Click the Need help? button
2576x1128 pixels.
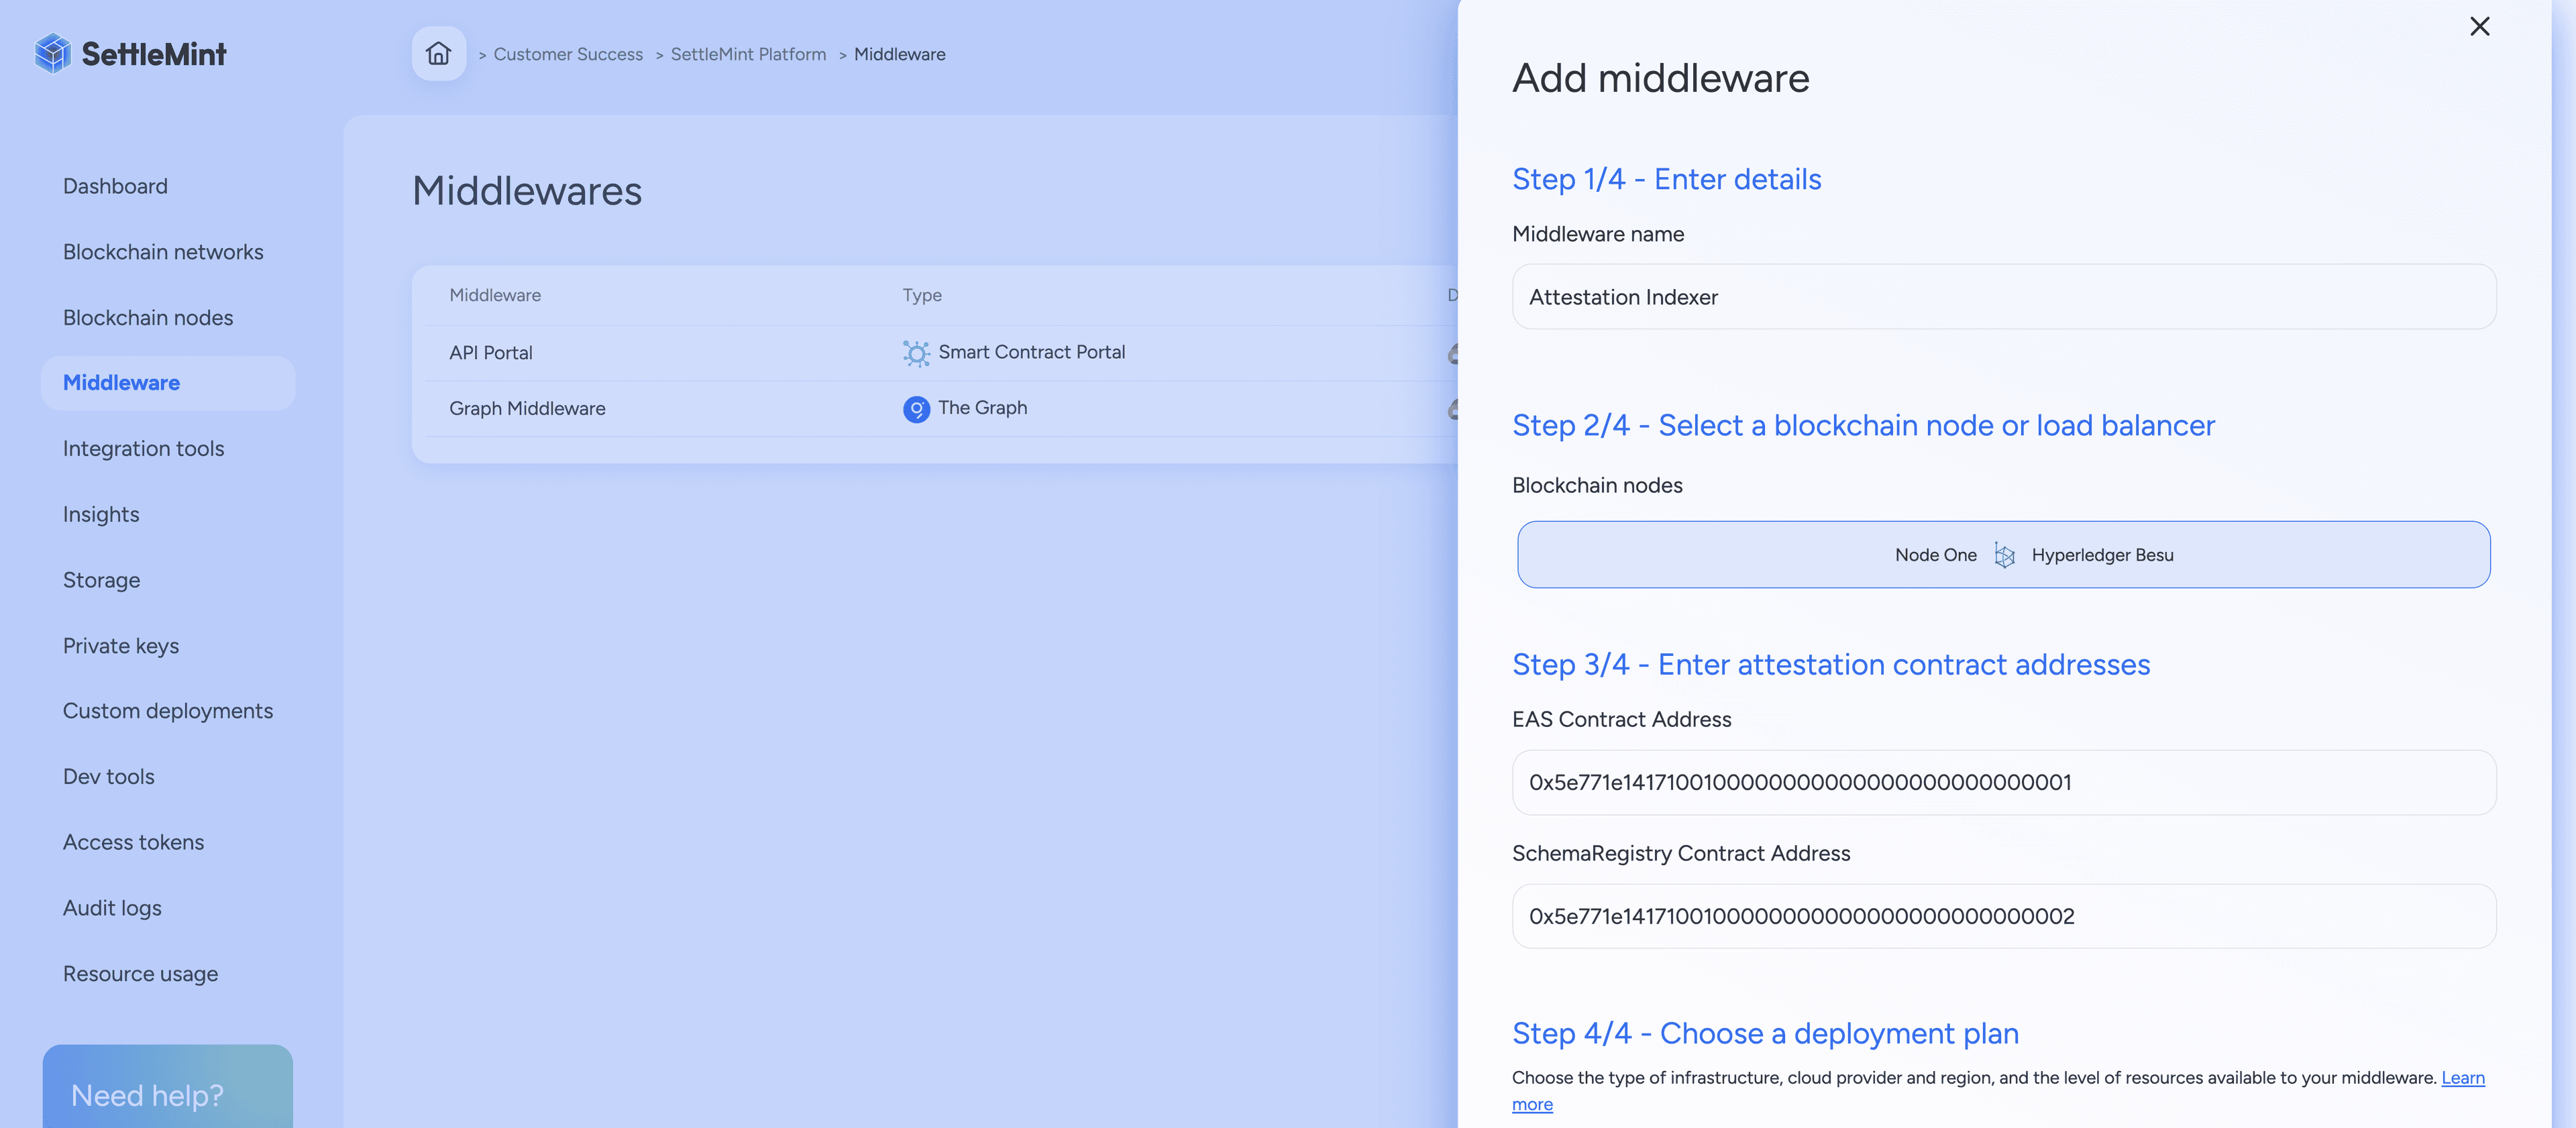pyautogui.click(x=168, y=1087)
